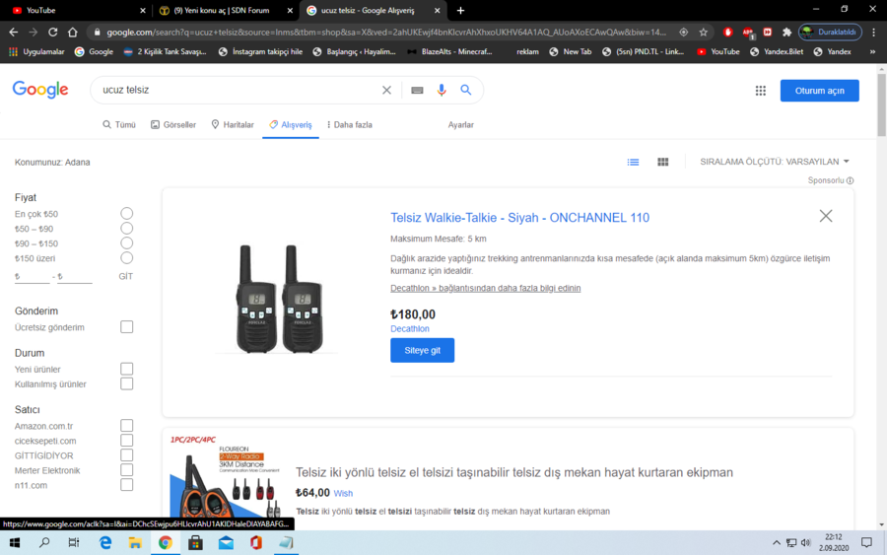The width and height of the screenshot is (887, 555).
Task: Submit search with the magnifier icon
Action: click(465, 90)
